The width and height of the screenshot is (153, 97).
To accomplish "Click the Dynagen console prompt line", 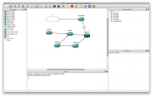I will tap(28, 78).
